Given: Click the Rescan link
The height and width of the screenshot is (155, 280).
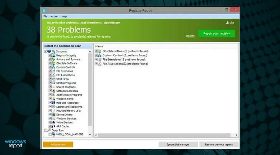Looking at the screenshot, I should click(x=190, y=36).
